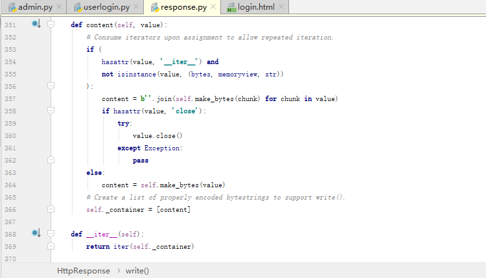Select the response.py tab
Image resolution: width=486 pixels, height=278 pixels.
[183, 7]
